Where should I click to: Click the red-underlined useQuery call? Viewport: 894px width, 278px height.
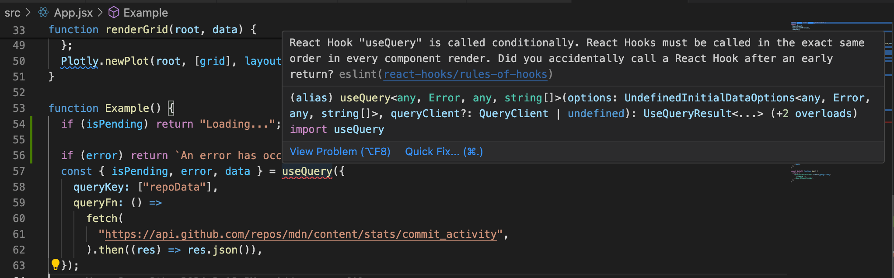tap(307, 171)
